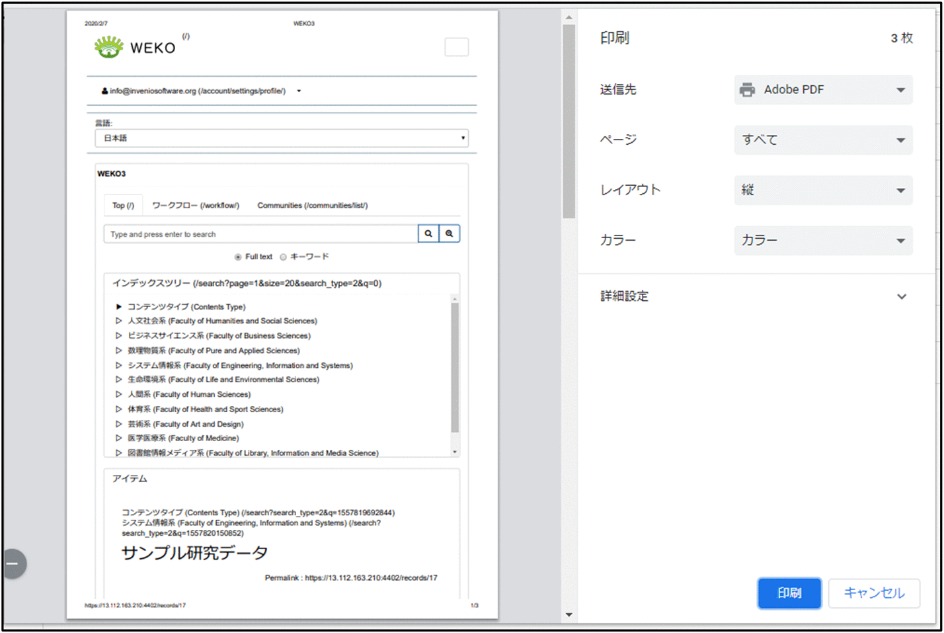Click the detailed search zoom icon
This screenshot has width=944, height=633.
(x=450, y=233)
